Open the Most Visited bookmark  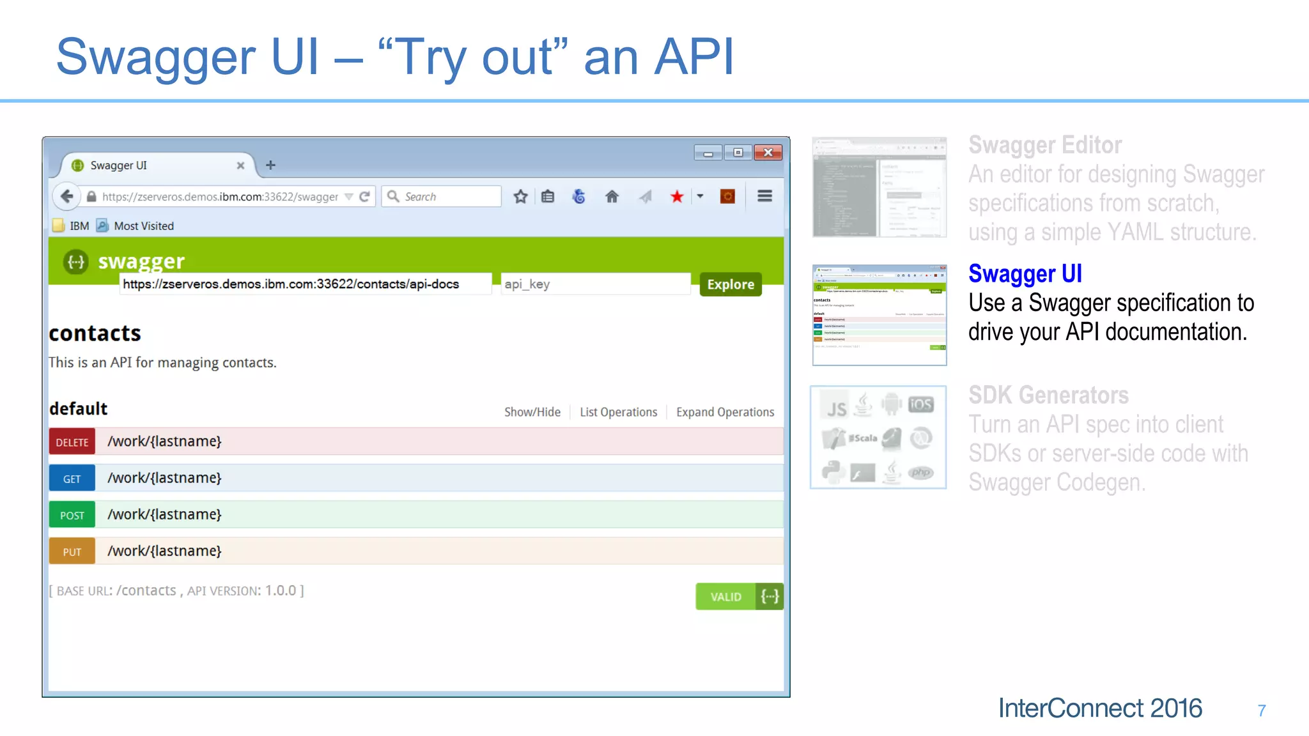[135, 226]
